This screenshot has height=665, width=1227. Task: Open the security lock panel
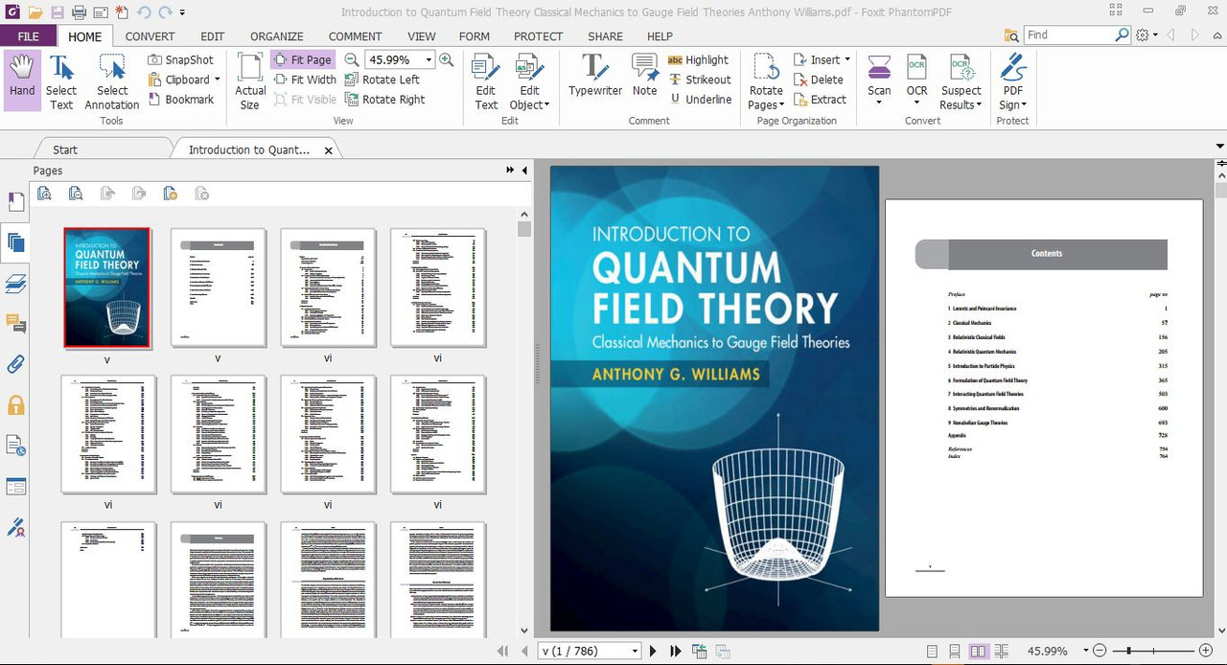15,405
